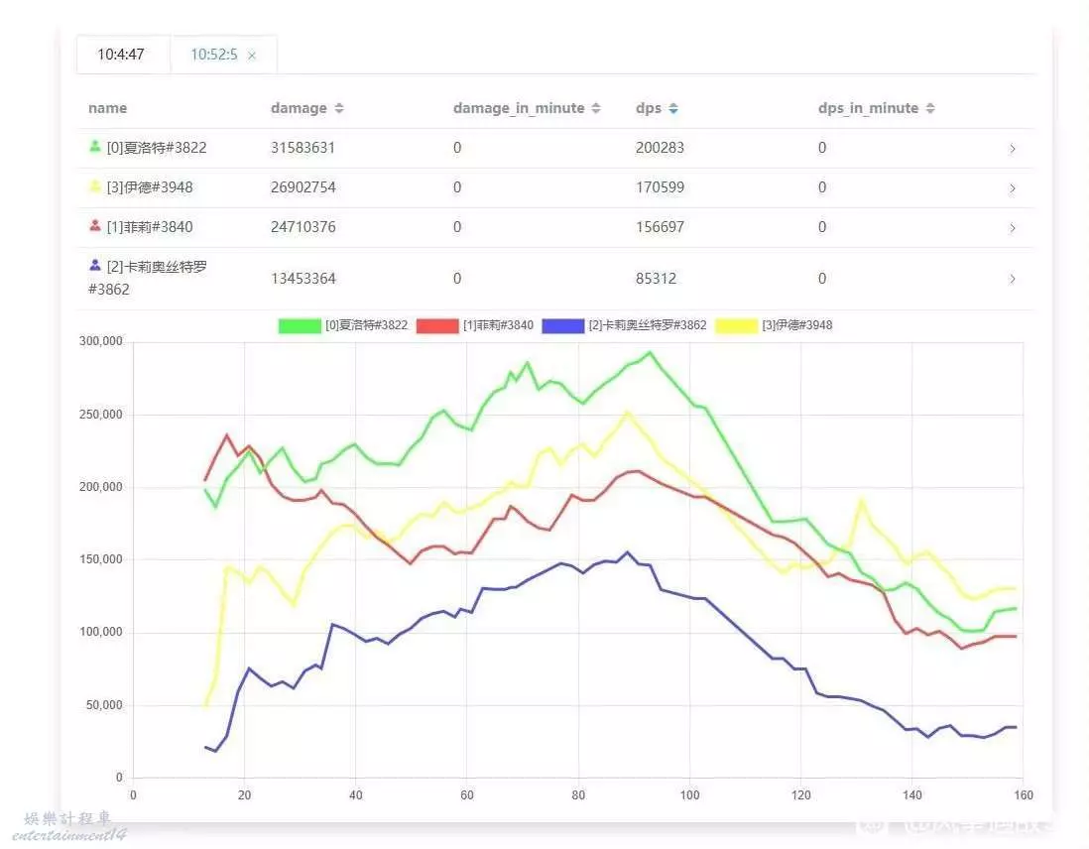
Task: Select the 10:52:5 tab
Action: click(x=214, y=55)
